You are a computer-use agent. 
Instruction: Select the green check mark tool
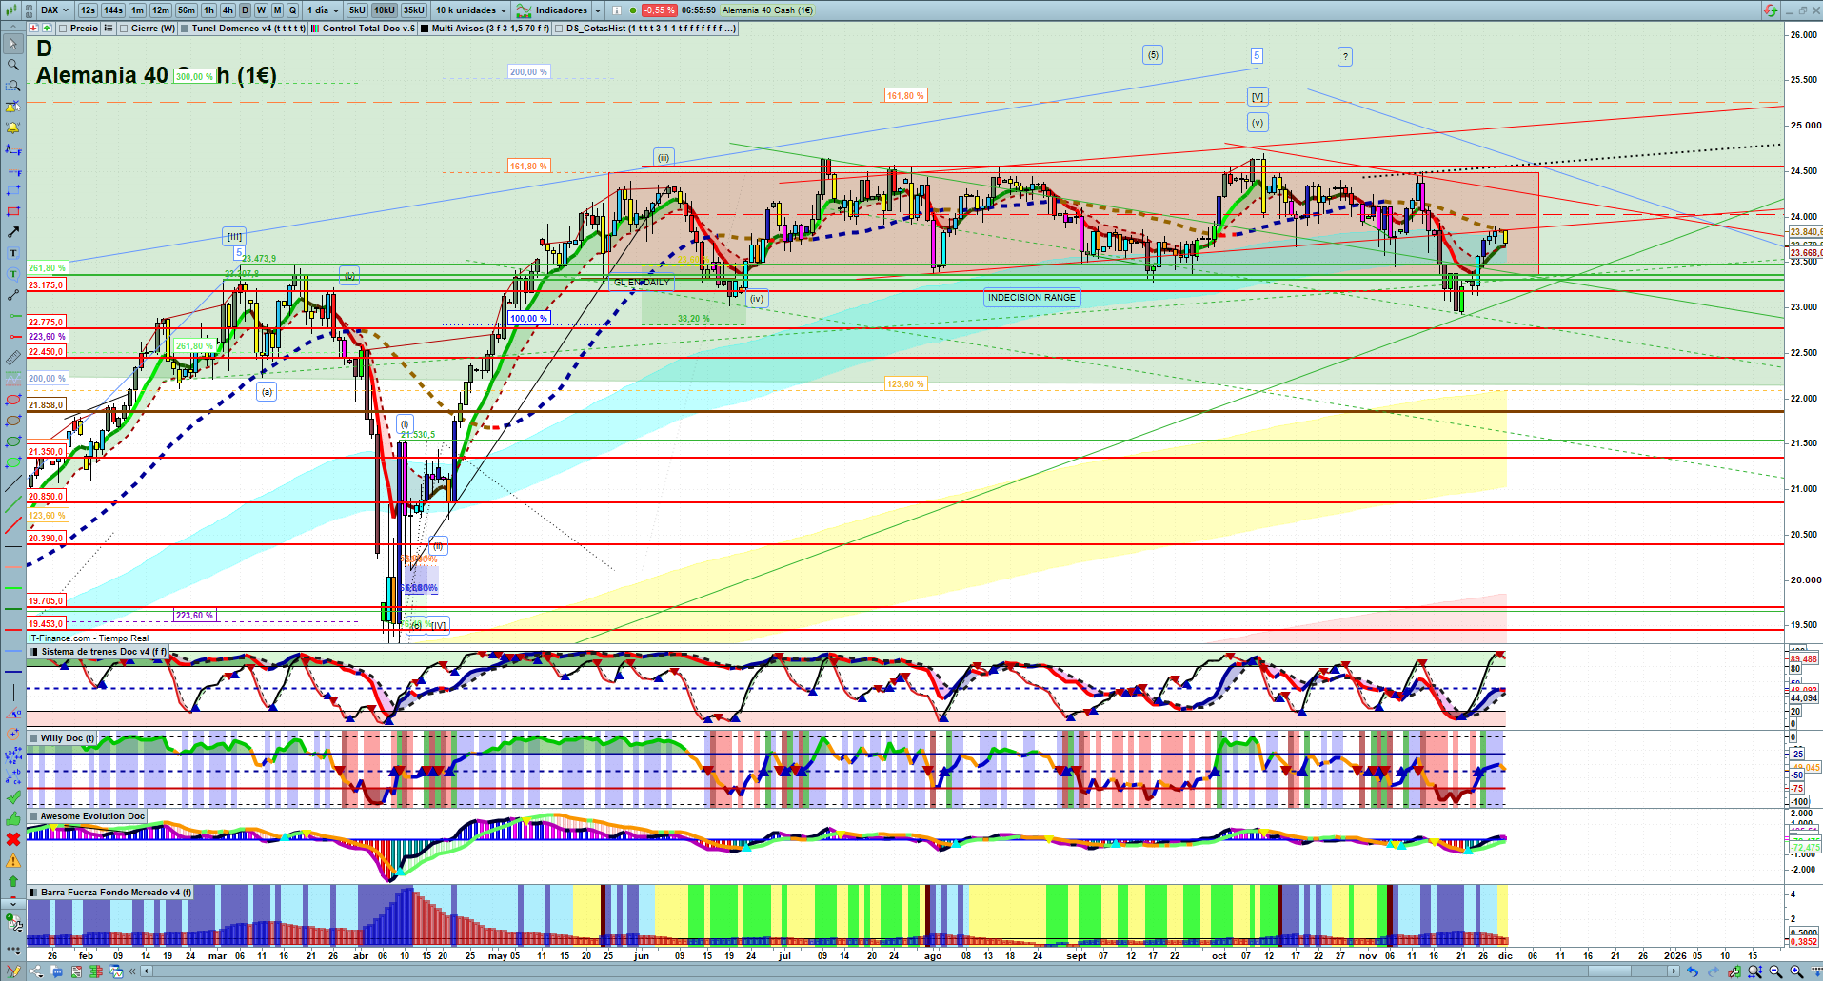coord(13,797)
